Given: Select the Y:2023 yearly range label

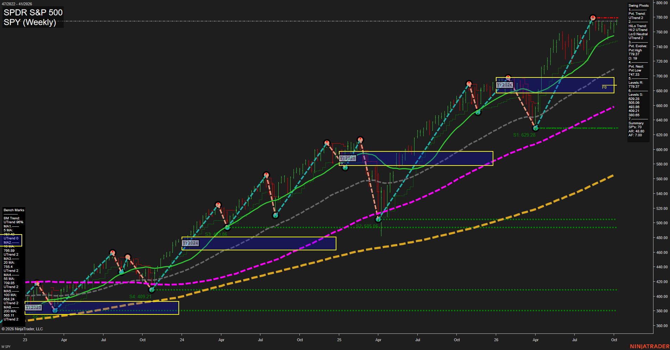Looking at the screenshot, I should [33, 307].
